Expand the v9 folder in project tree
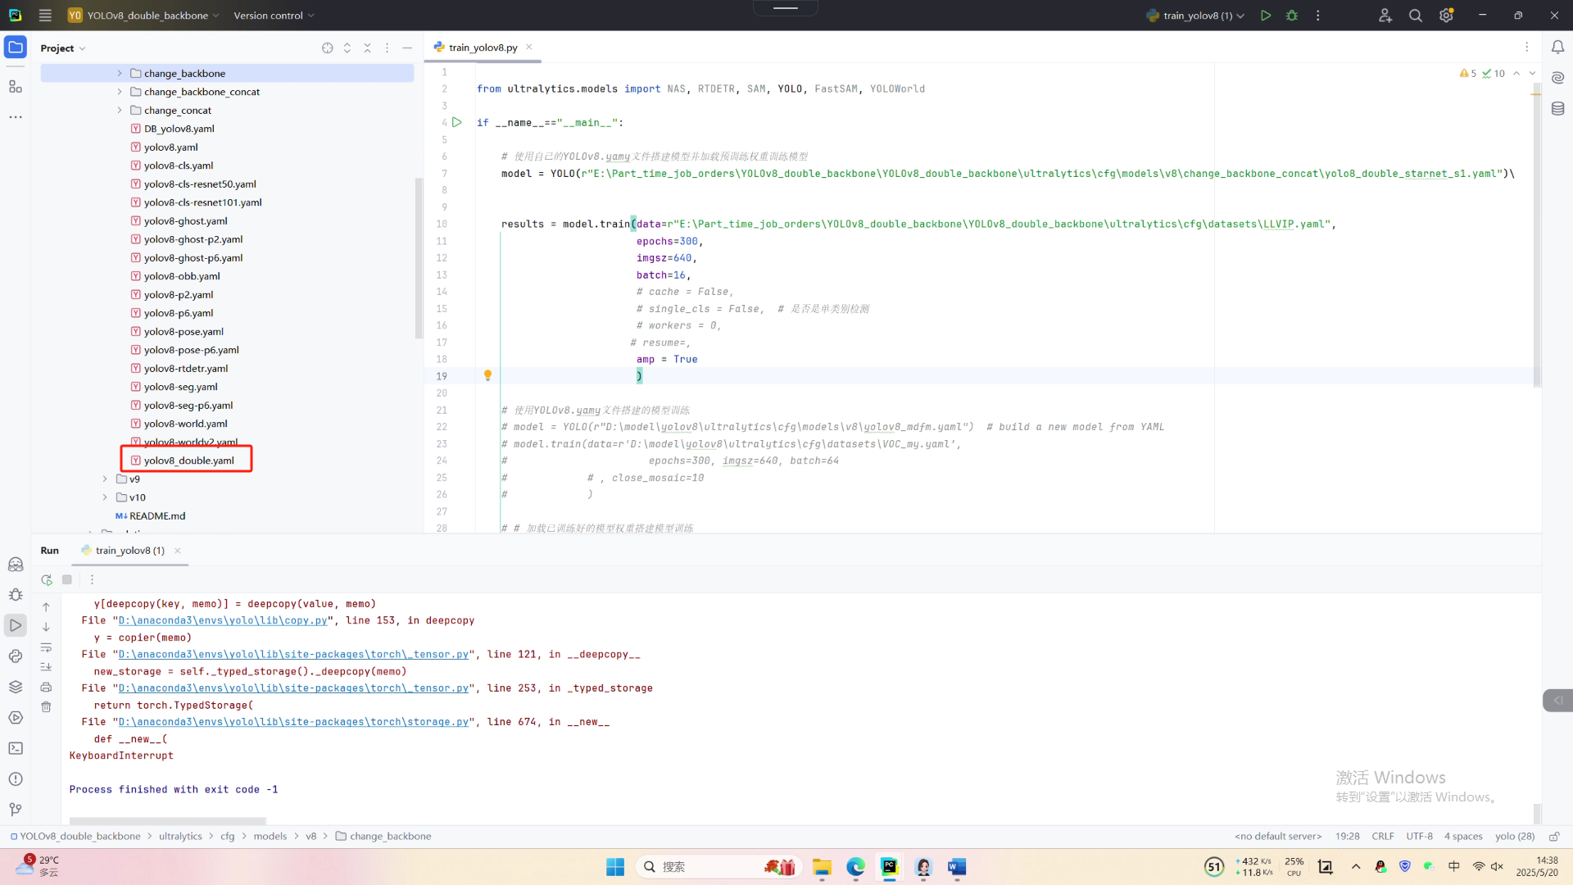Viewport: 1573px width, 885px height. [x=105, y=479]
